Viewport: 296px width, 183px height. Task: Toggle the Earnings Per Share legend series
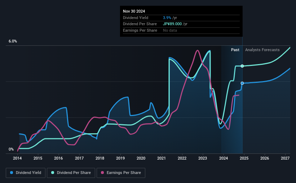pyautogui.click(x=121, y=173)
